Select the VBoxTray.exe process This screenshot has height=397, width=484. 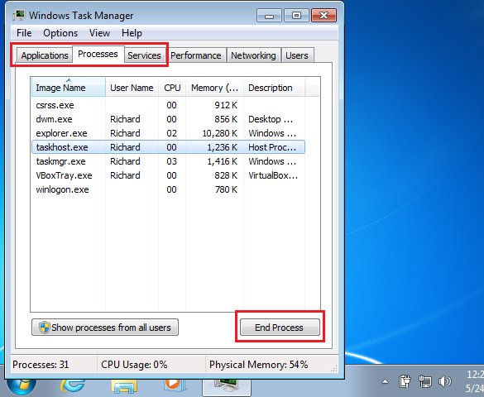(168, 175)
